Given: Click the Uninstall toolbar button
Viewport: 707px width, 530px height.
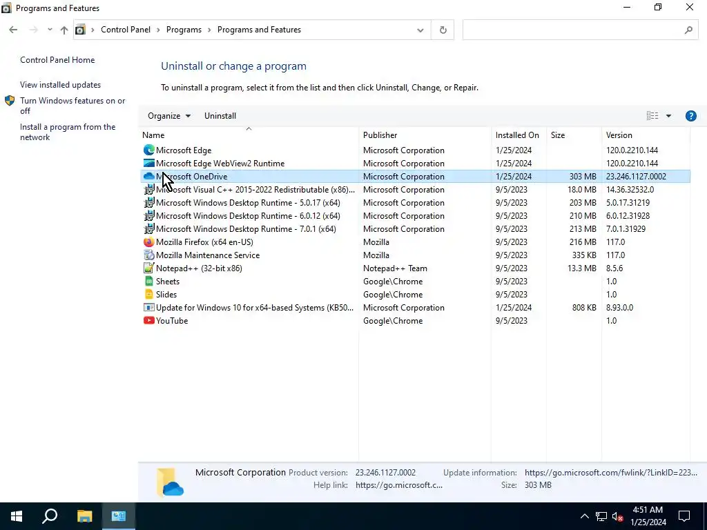Looking at the screenshot, I should 220,116.
